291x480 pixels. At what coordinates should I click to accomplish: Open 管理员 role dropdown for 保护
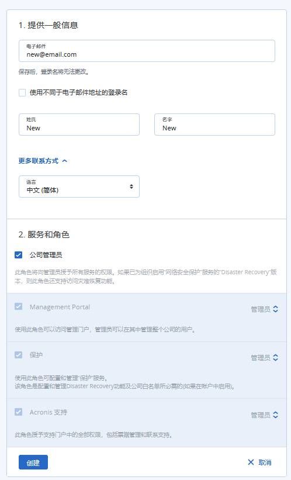(264, 358)
